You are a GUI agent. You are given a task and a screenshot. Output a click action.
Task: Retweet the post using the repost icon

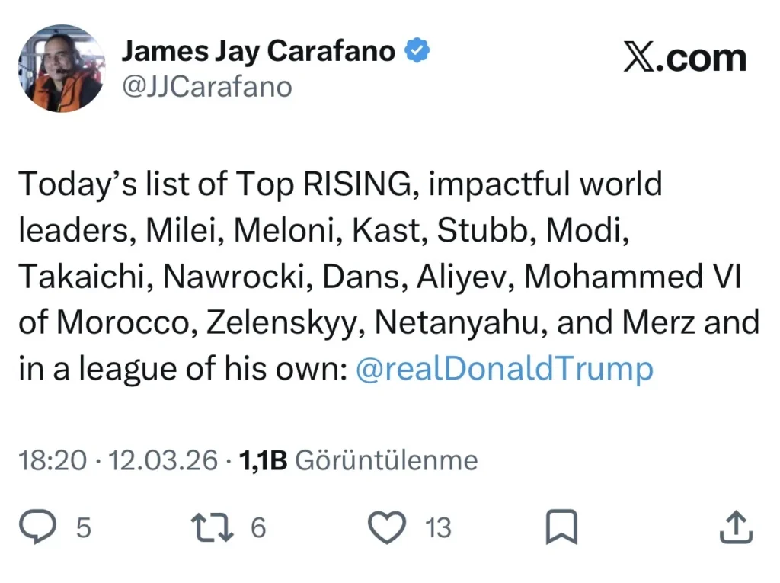tap(212, 527)
